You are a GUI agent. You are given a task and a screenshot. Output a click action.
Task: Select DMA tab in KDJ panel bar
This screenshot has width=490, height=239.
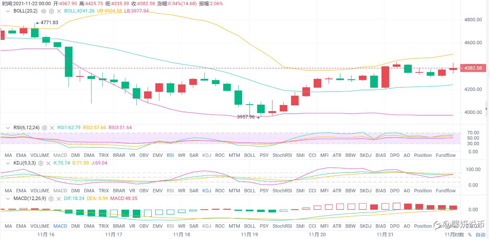tap(89, 191)
